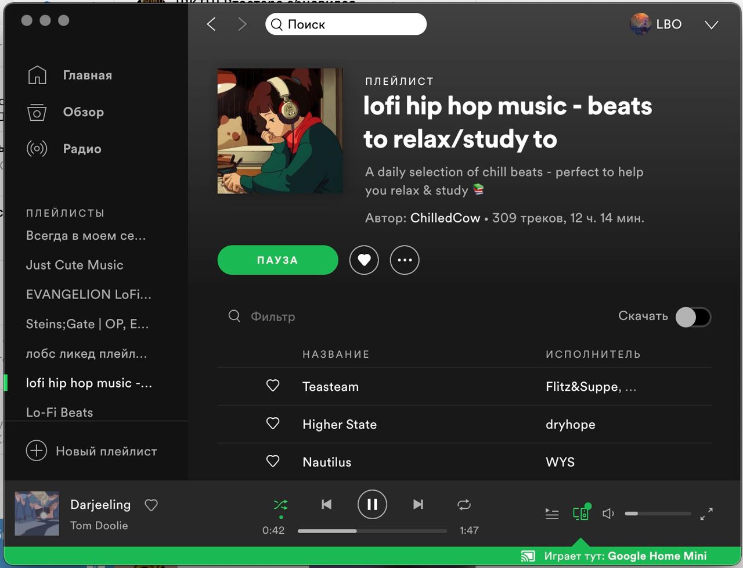Click the Darjeeling song title
This screenshot has height=568, width=743.
(100, 505)
